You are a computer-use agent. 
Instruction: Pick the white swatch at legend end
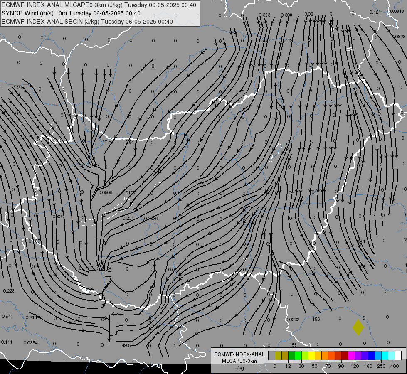tap(398, 355)
